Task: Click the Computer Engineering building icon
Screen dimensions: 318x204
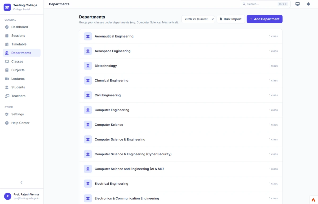Action: pyautogui.click(x=88, y=110)
